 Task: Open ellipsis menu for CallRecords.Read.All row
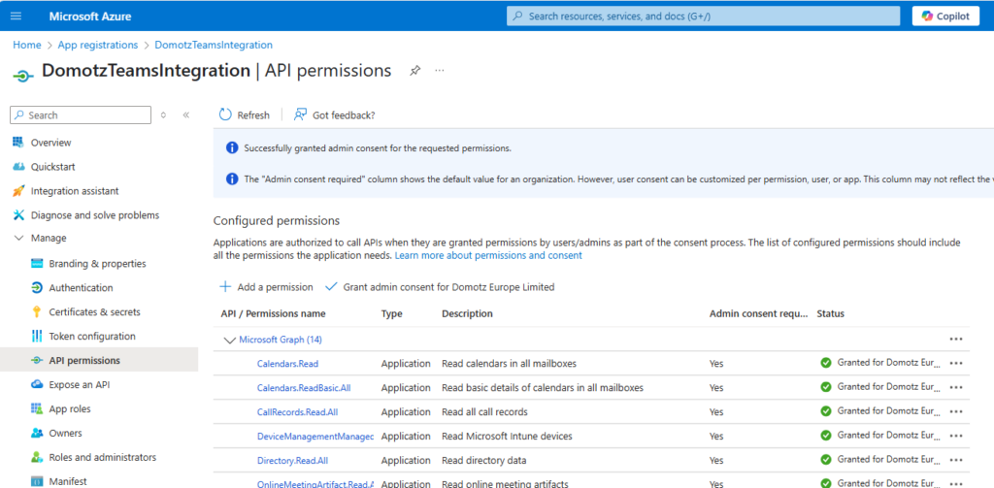tap(956, 411)
